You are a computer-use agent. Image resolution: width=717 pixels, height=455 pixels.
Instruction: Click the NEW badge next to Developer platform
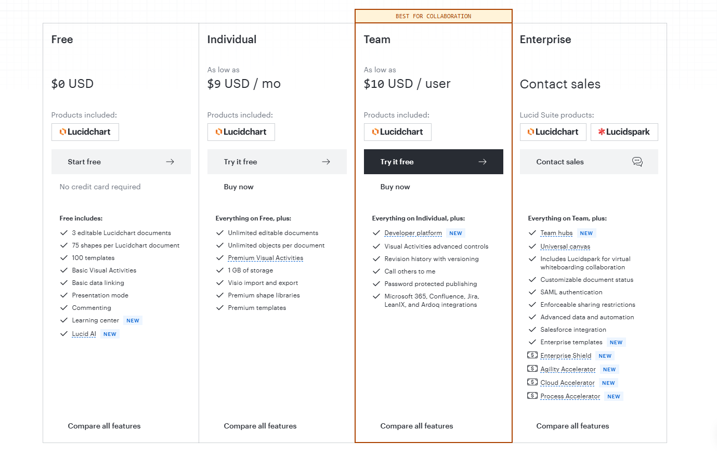click(456, 233)
